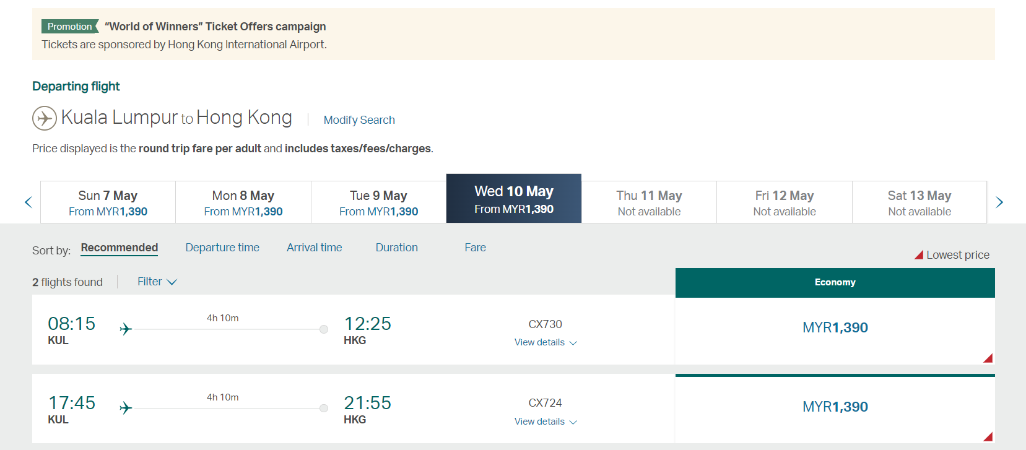Choose the MYR1,390 Economy fare for CX724

[835, 407]
